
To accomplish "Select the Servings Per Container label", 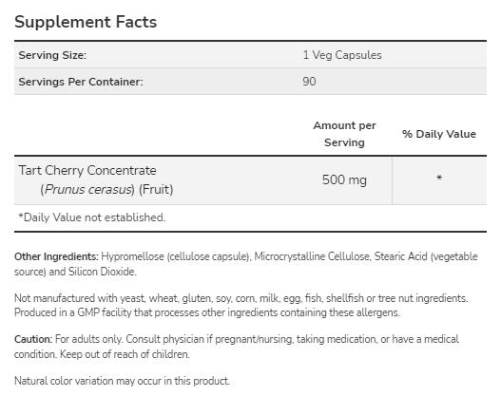I will pos(81,82).
